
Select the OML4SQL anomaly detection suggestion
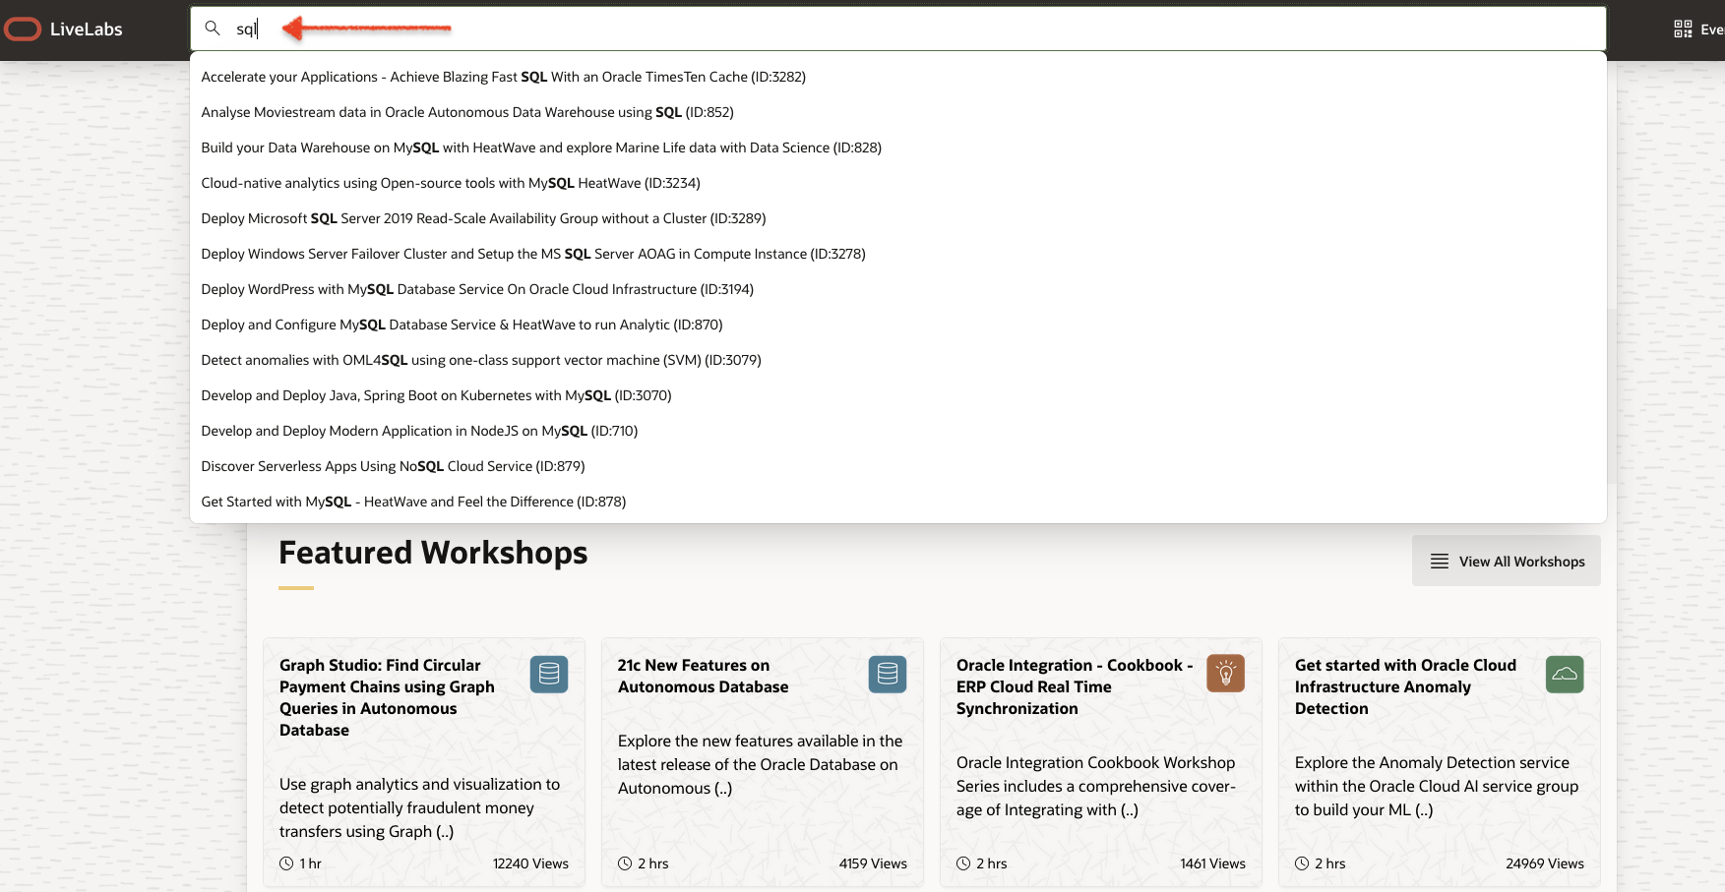pyautogui.click(x=480, y=359)
